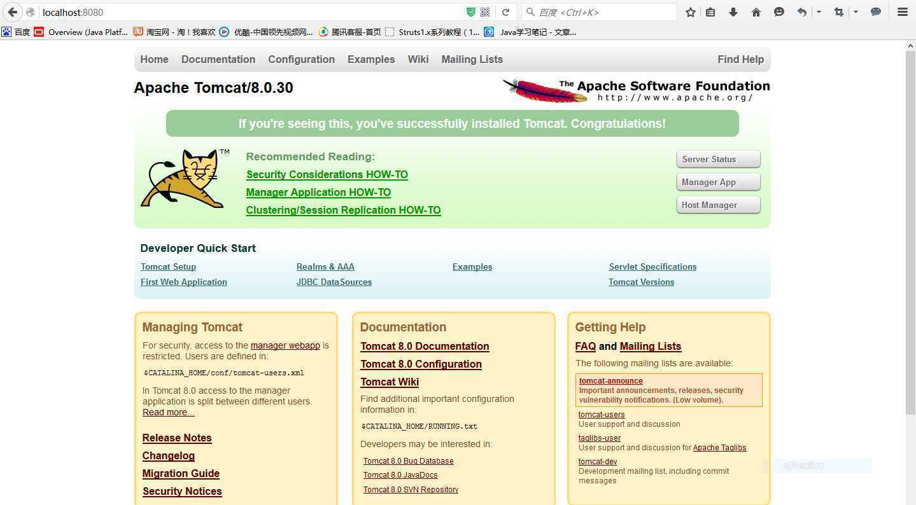The image size is (916, 505).
Task: Open the Tomcat 8.0 Configuration link
Action: (421, 364)
